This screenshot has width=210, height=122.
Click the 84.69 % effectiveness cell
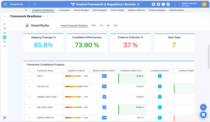tap(132, 110)
